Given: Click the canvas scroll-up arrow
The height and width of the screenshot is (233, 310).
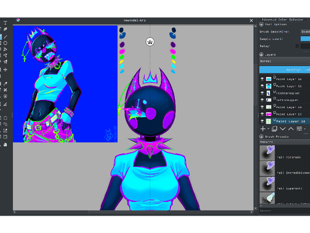Looking at the screenshot, I should (255, 26).
